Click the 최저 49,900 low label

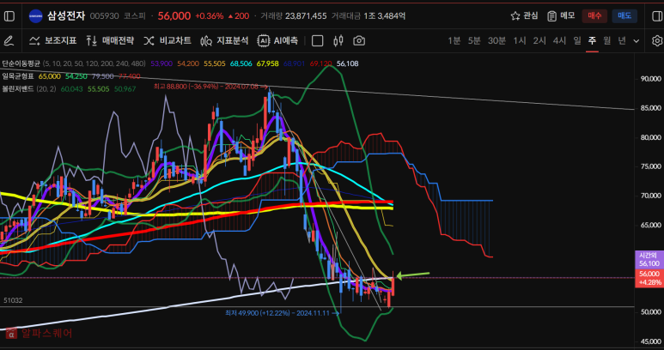(283, 313)
